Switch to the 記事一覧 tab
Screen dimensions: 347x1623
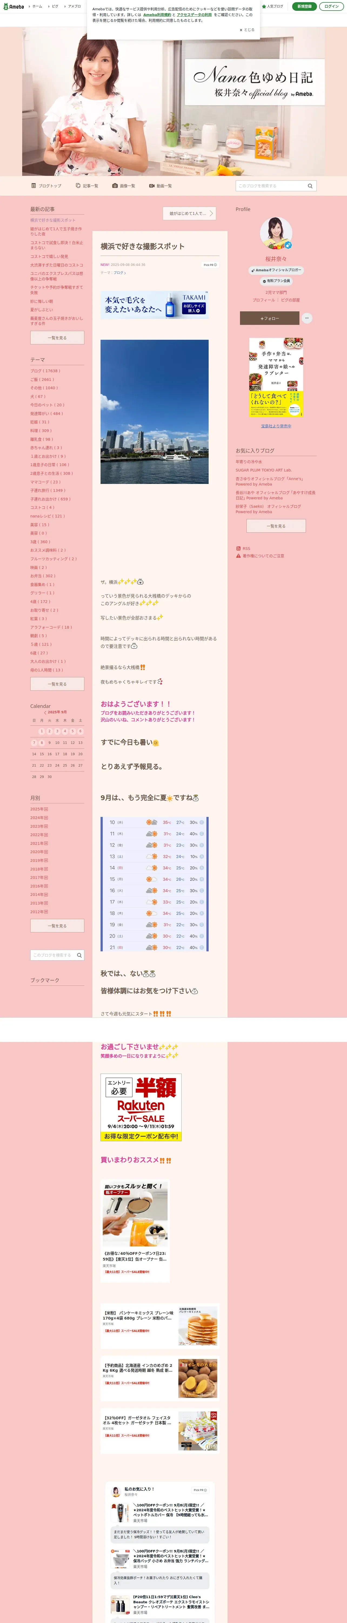coord(87,186)
